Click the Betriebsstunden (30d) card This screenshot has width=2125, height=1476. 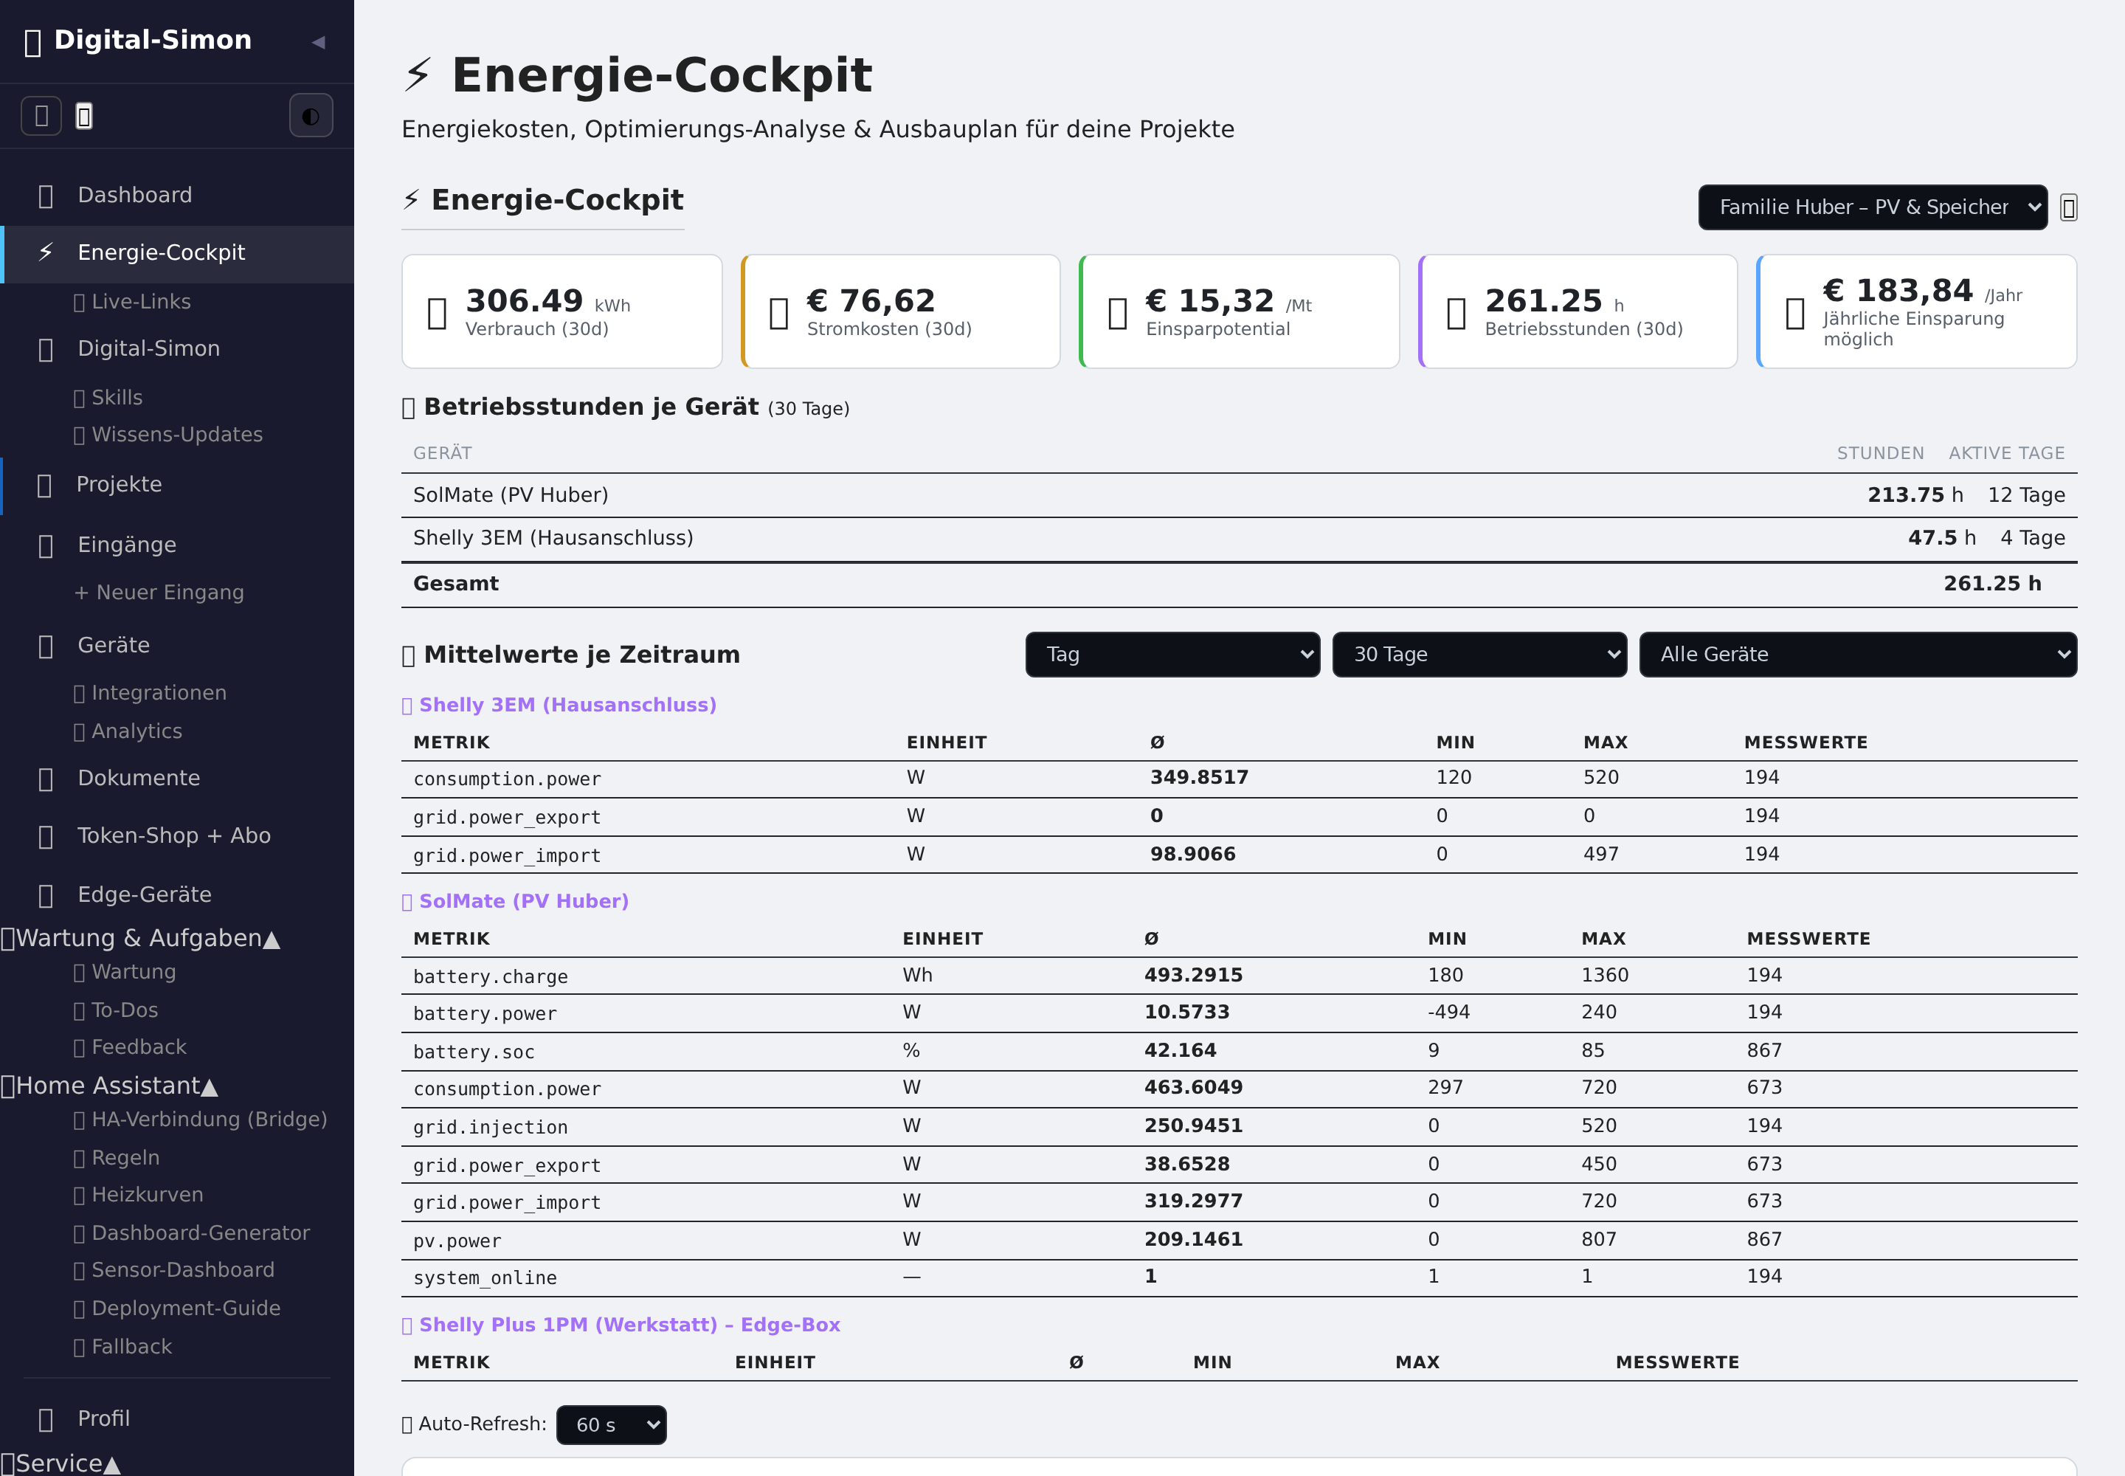pyautogui.click(x=1578, y=311)
